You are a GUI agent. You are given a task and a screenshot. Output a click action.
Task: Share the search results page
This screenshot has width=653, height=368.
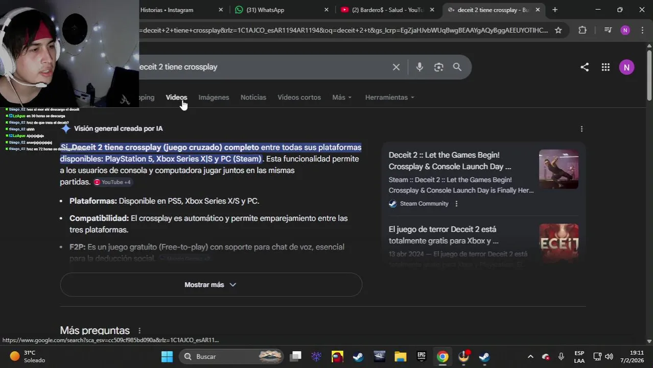pyautogui.click(x=585, y=67)
